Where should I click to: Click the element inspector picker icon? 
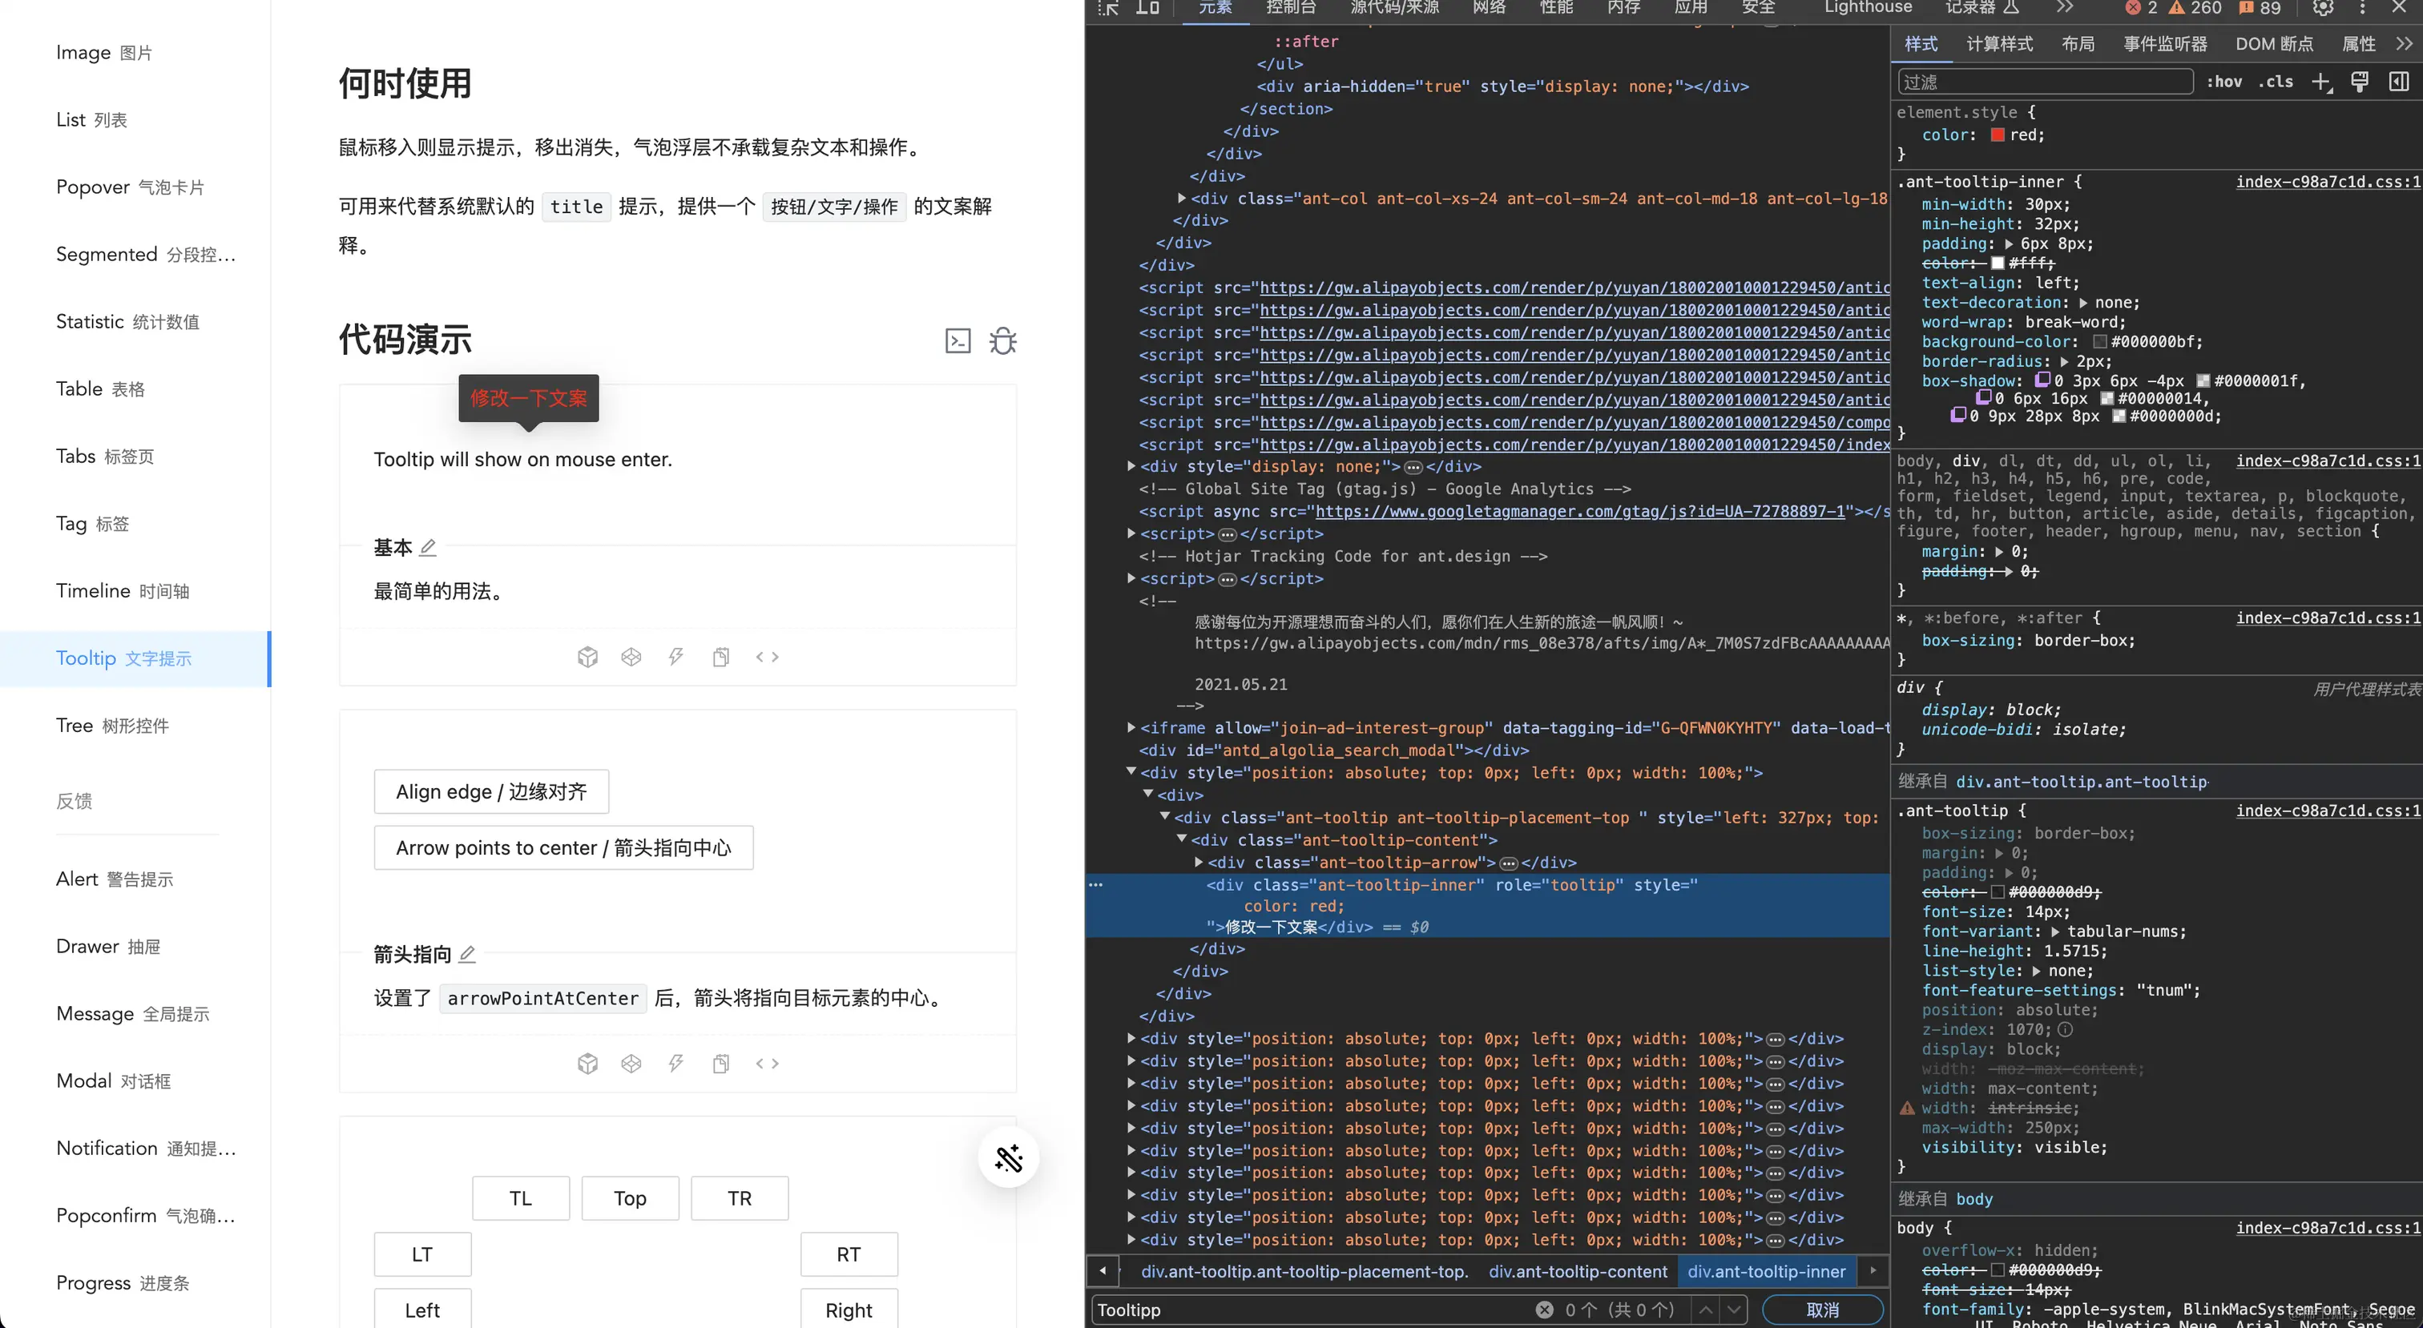pyautogui.click(x=1108, y=7)
